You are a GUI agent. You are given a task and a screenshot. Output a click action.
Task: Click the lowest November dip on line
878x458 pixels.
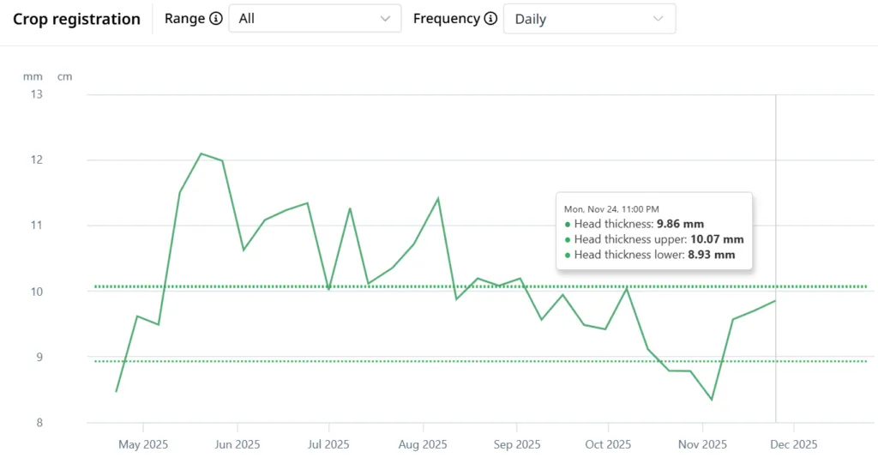pyautogui.click(x=712, y=399)
